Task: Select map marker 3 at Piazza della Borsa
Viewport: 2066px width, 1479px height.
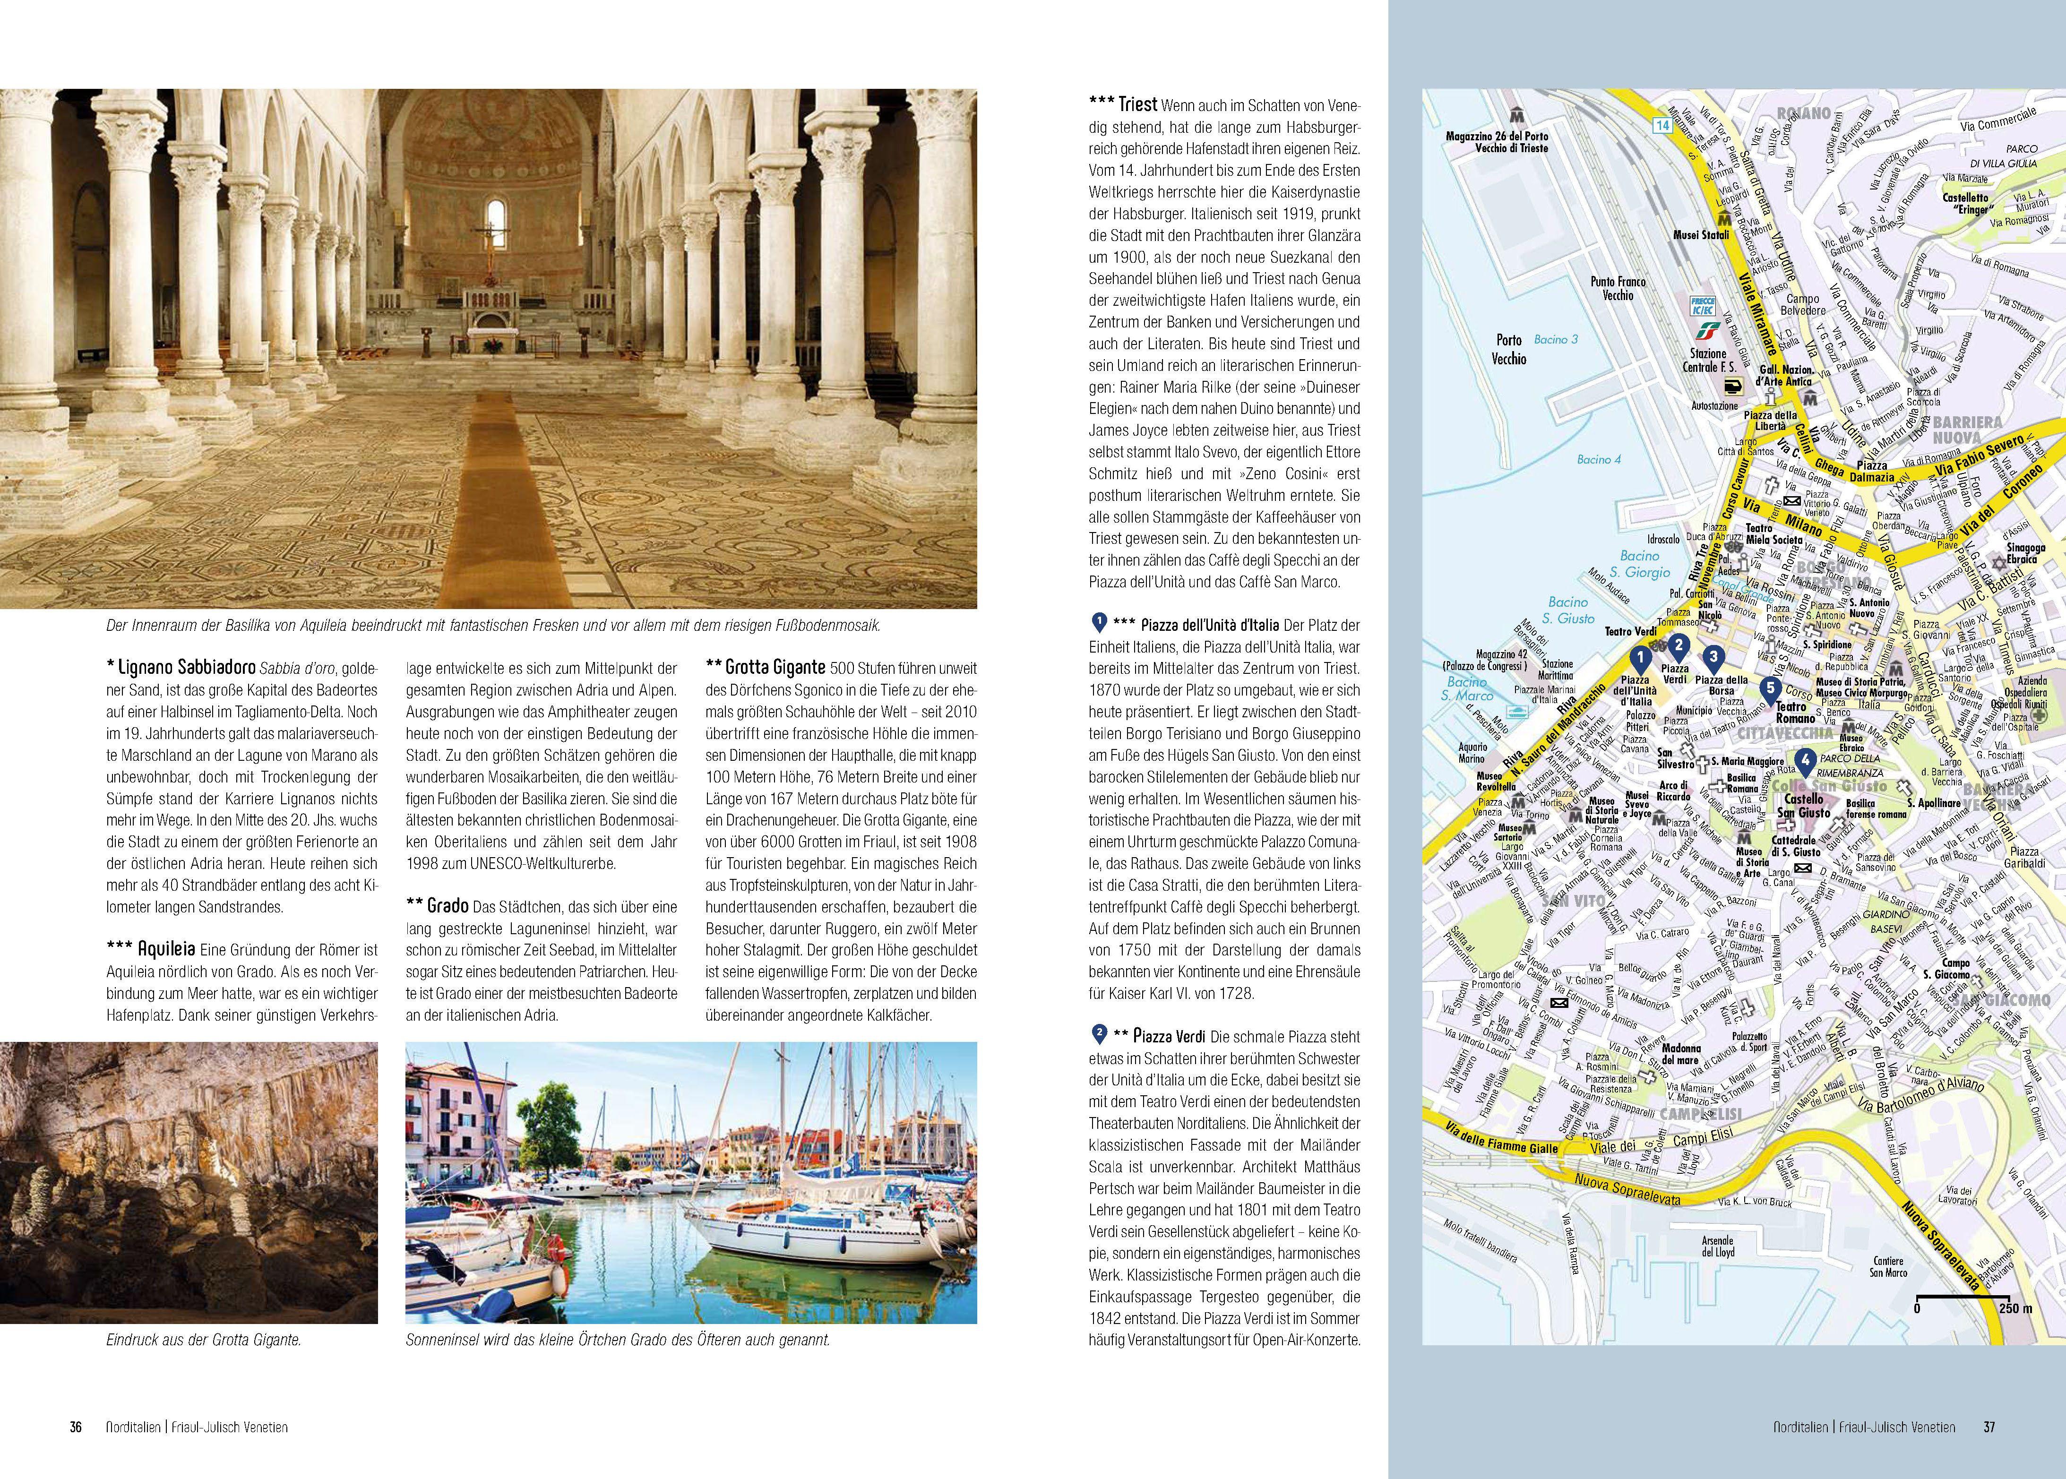Action: pyautogui.click(x=1714, y=658)
